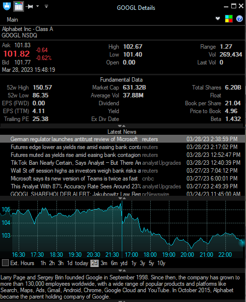Click the percent change -0.62%

[44, 58]
